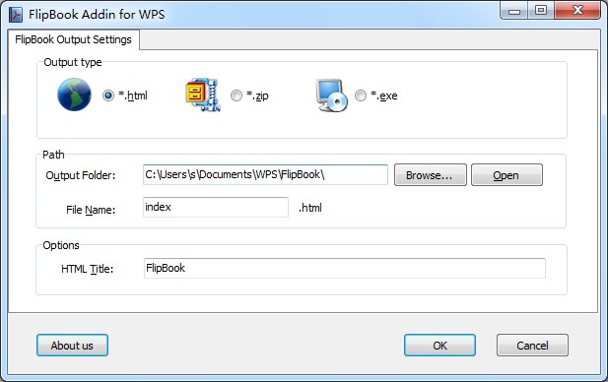Confirm settings with OK button
The width and height of the screenshot is (608, 382).
click(439, 346)
